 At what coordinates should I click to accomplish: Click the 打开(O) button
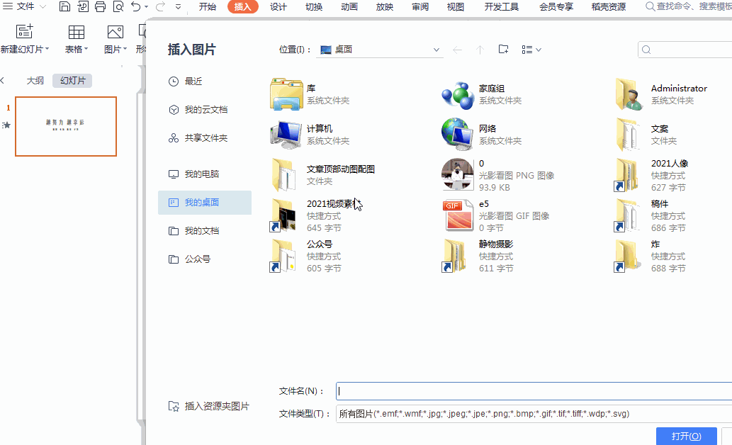686,436
